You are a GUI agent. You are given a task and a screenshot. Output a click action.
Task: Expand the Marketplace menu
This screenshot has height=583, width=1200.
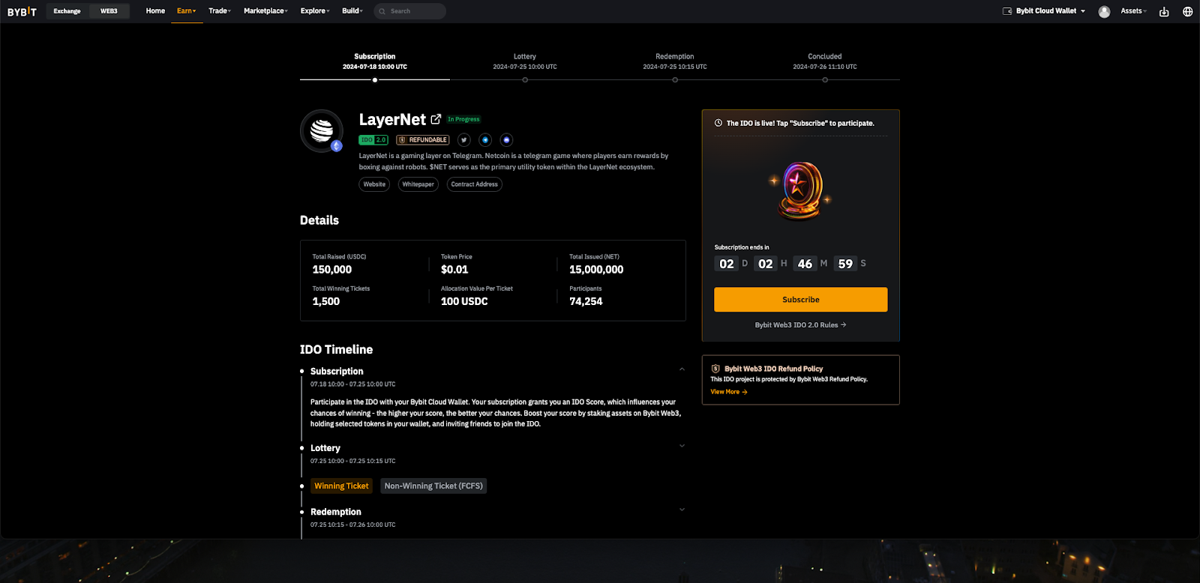click(266, 11)
